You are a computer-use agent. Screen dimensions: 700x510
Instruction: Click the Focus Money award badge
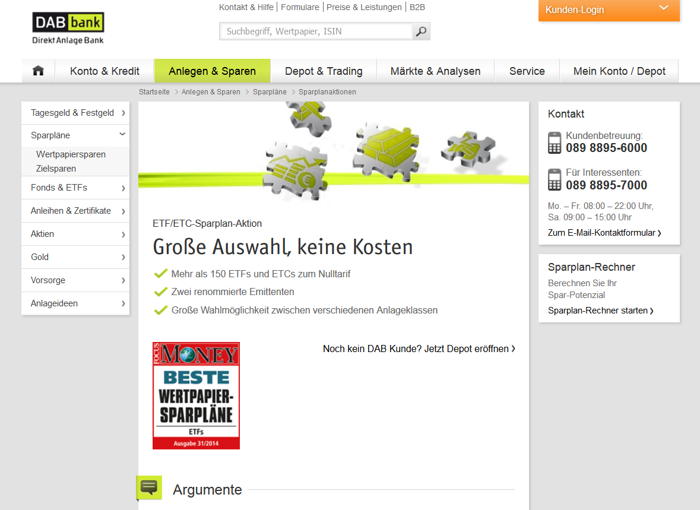[x=196, y=395]
